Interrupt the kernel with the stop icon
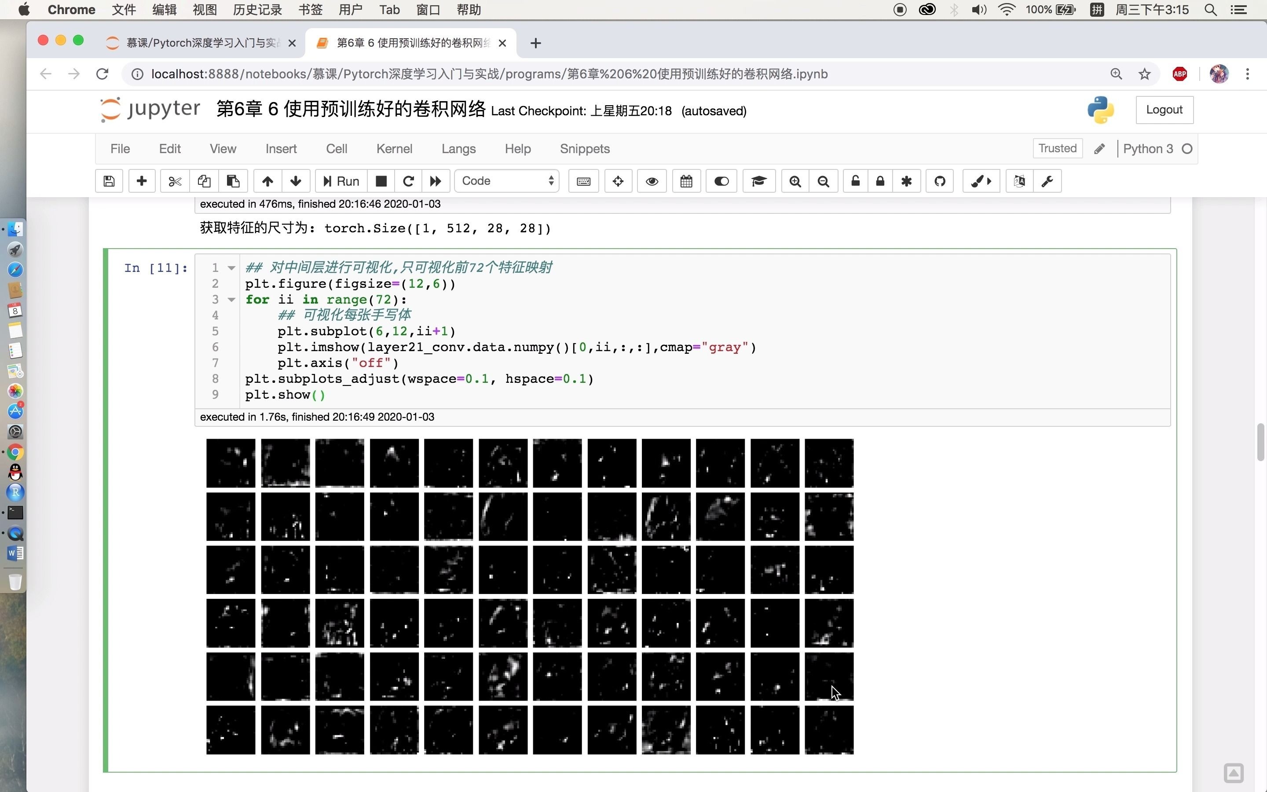Image resolution: width=1267 pixels, height=792 pixels. tap(381, 181)
